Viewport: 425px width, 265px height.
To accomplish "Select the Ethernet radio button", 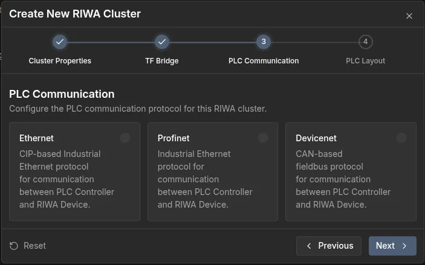I will (x=125, y=138).
